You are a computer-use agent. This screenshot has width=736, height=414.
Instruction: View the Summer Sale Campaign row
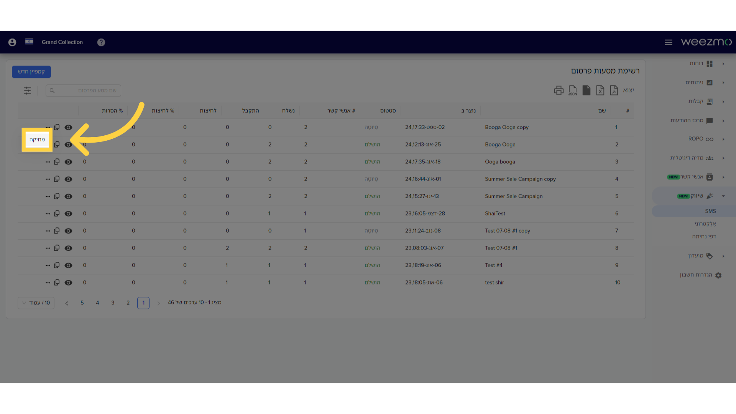[x=68, y=196]
